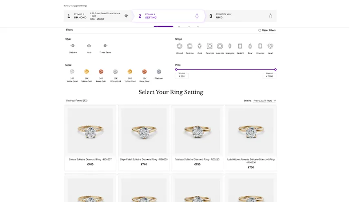Image resolution: width=355 pixels, height=202 pixels.
Task: Click the Settings Found count text
Action: coord(77,101)
